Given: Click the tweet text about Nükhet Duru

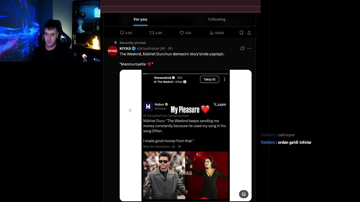Looking at the screenshot, I should pos(172,54).
